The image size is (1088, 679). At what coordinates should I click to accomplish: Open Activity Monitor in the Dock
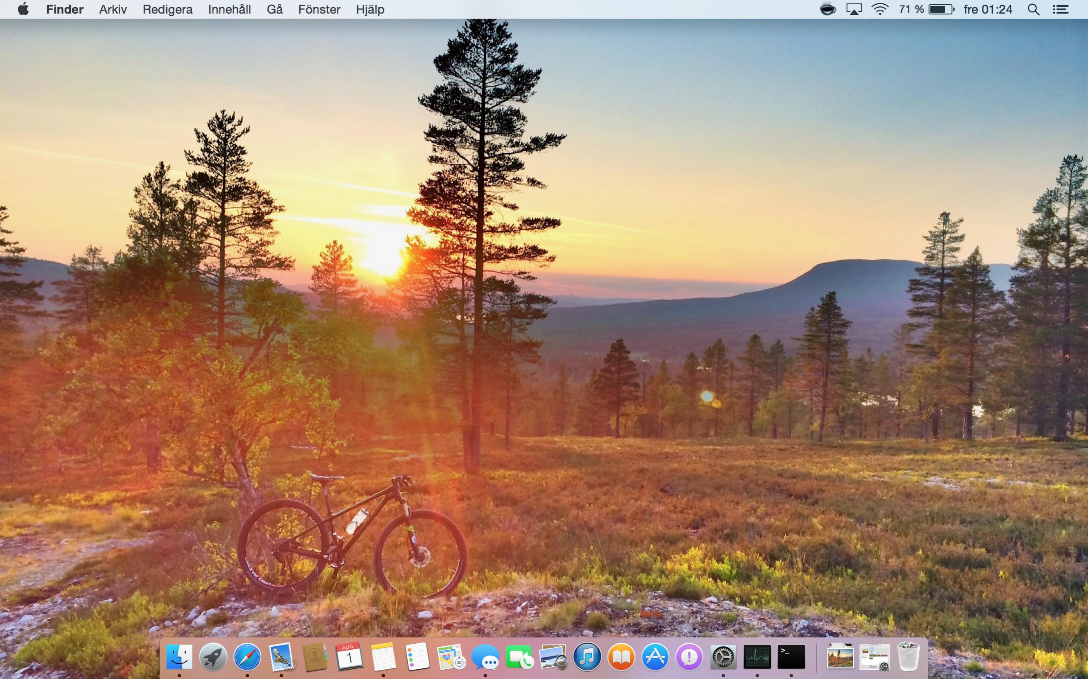(757, 657)
